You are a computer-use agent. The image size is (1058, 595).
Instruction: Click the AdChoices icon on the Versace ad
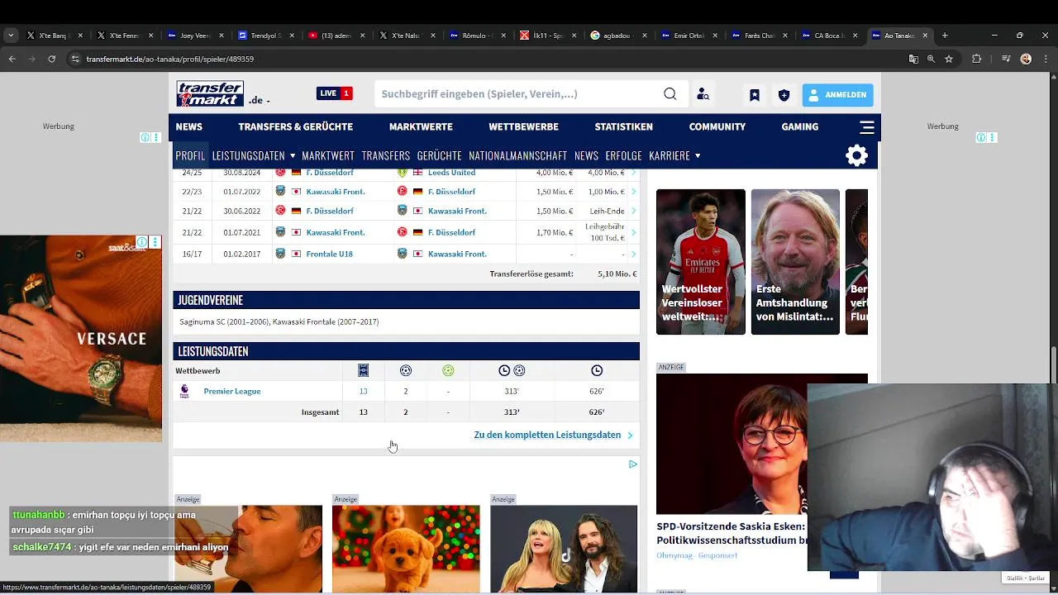[142, 242]
